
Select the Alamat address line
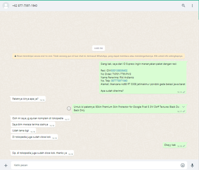point(143,84)
